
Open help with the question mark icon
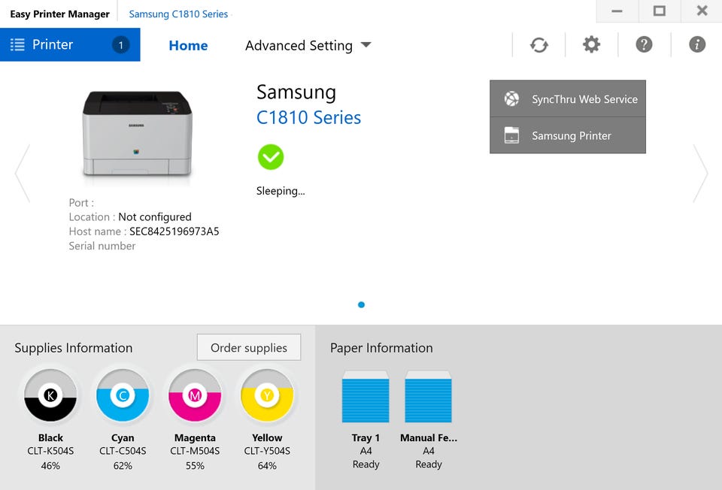click(x=644, y=45)
